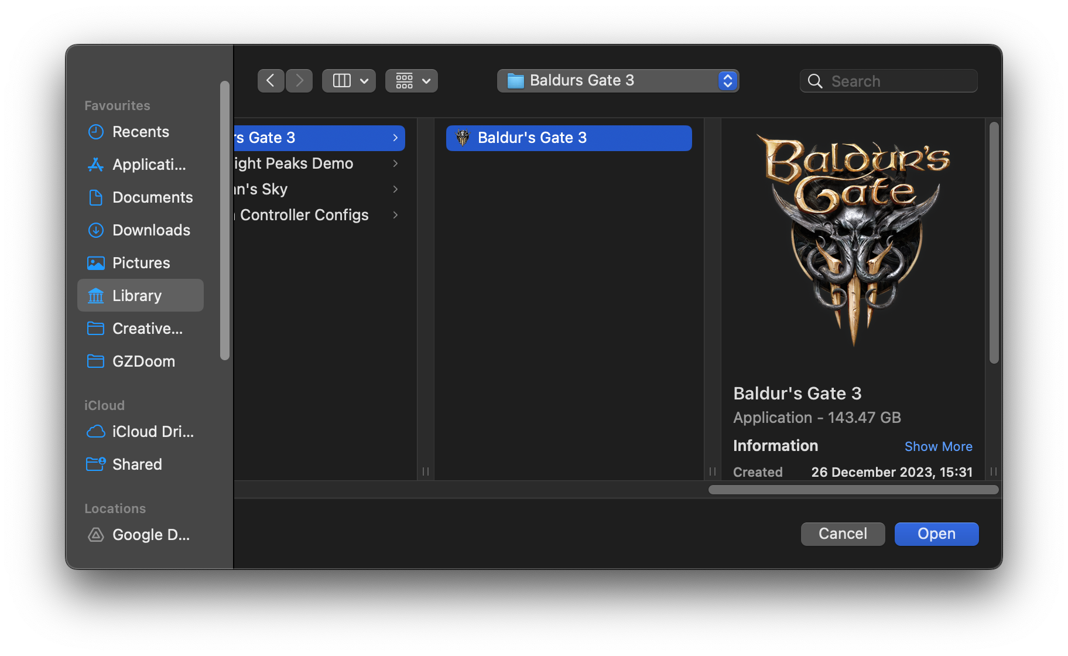Click the Search field
1068x656 pixels.
[889, 81]
